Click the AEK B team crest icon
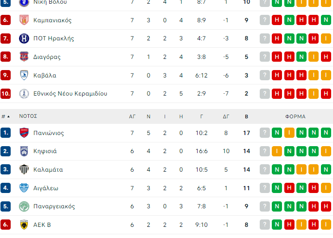Screen dimensions: 333x238 coord(24,225)
